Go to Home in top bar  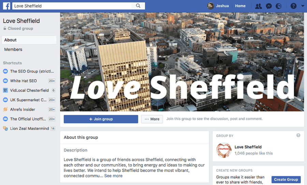click(x=240, y=6)
